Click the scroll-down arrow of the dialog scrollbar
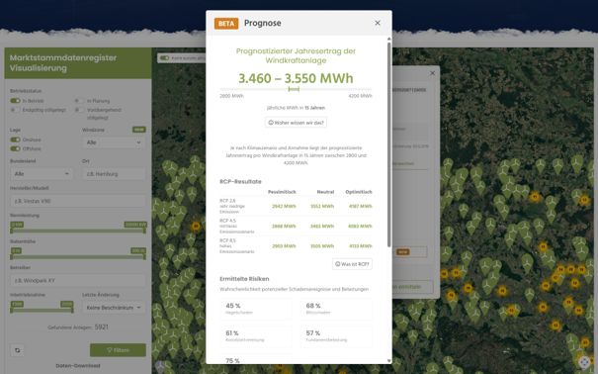 click(389, 360)
